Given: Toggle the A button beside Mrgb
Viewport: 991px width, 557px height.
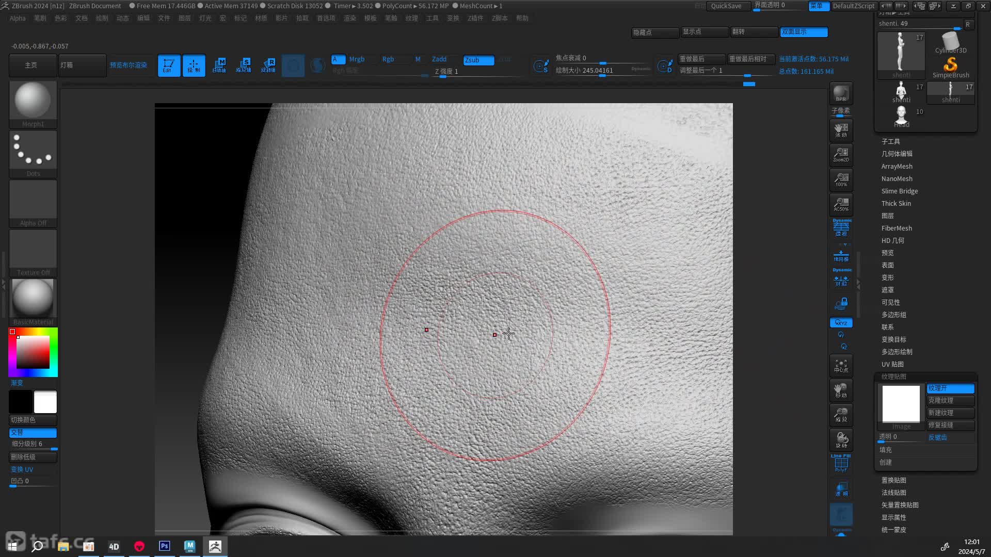Looking at the screenshot, I should (338, 59).
